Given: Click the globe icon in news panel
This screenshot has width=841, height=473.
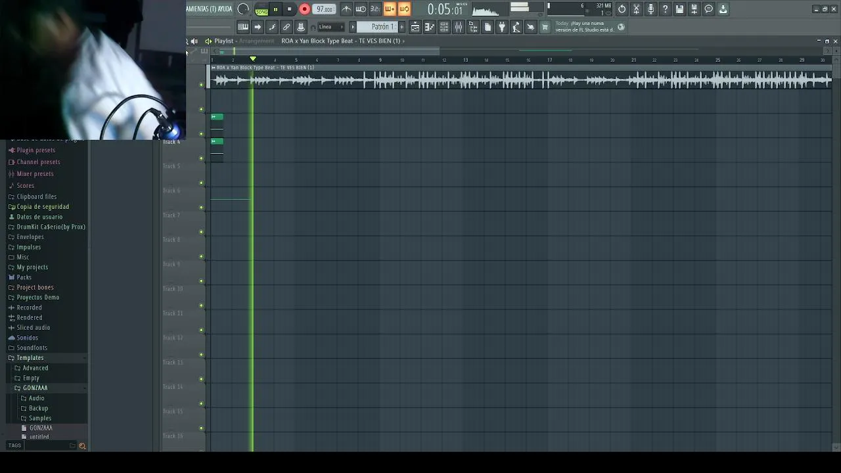Looking at the screenshot, I should click(x=621, y=27).
